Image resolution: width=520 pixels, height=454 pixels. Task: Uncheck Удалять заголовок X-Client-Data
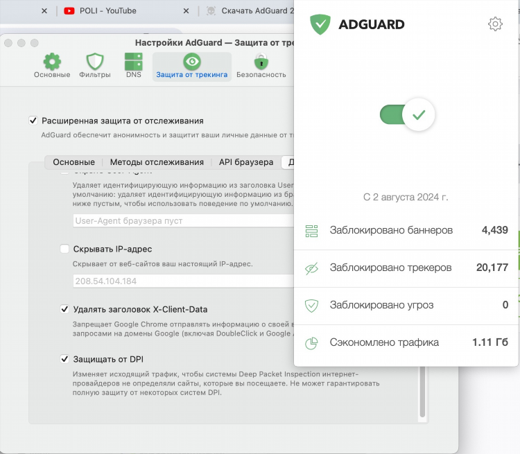click(x=64, y=309)
